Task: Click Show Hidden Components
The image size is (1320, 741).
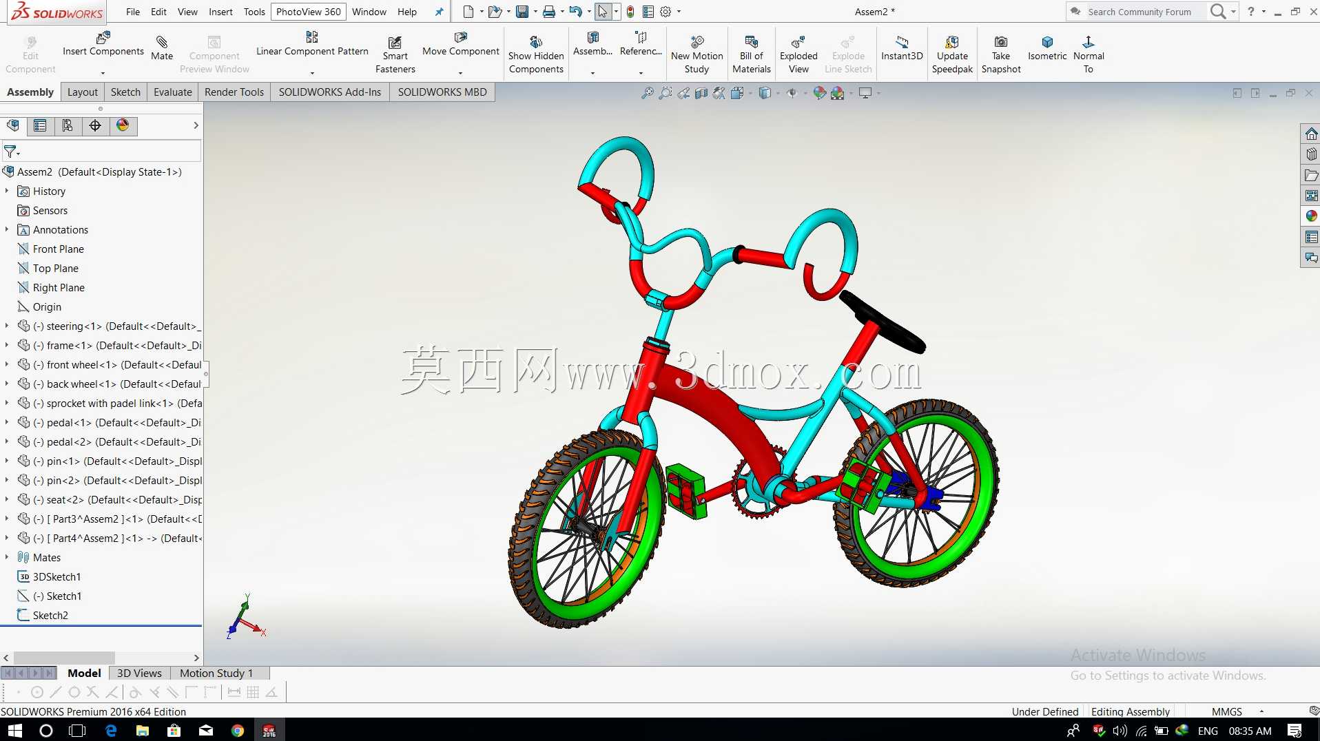Action: coord(536,54)
